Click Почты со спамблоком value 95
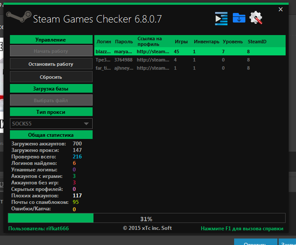This screenshot has height=245, width=296. pyautogui.click(x=75, y=202)
